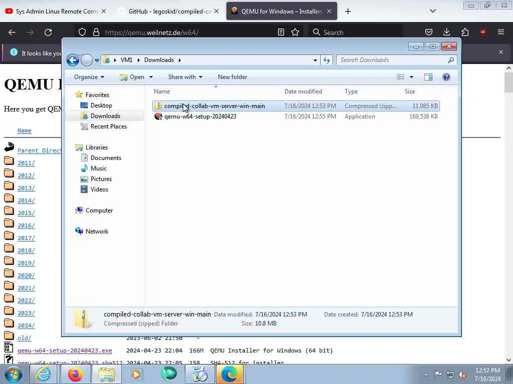513x384 pixels.
Task: List all tabs with the chevron
Action: point(432,11)
